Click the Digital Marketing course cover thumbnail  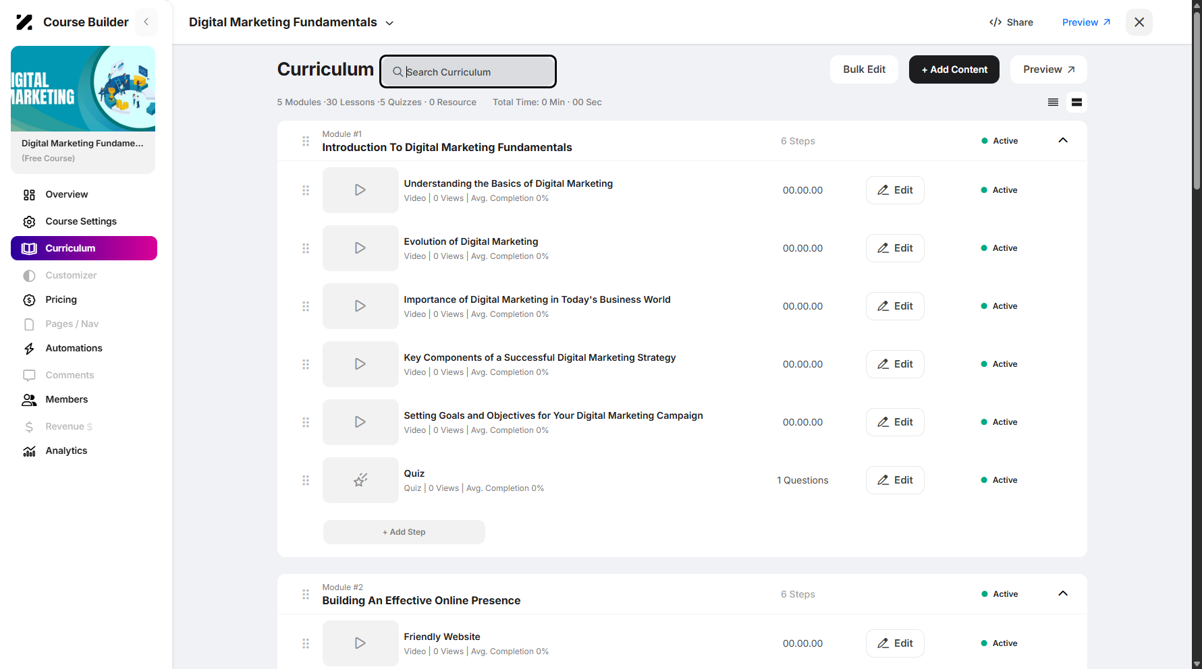point(83,88)
